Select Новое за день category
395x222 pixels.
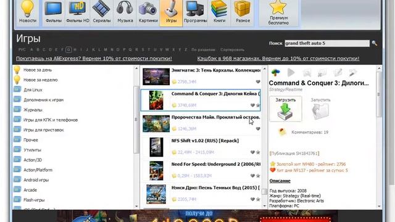coord(38,70)
